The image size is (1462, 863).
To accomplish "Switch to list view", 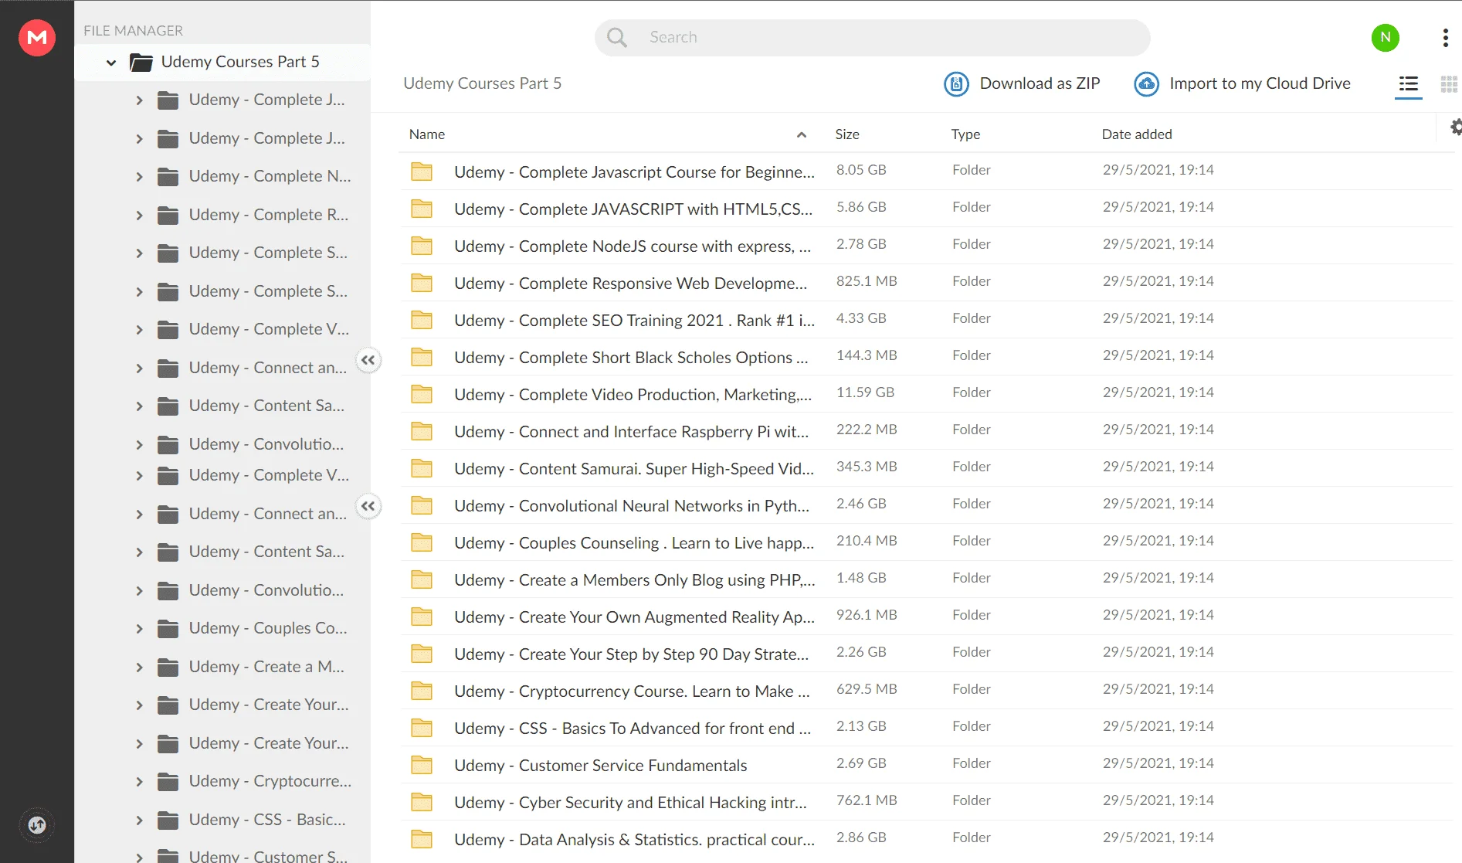I will pos(1409,83).
